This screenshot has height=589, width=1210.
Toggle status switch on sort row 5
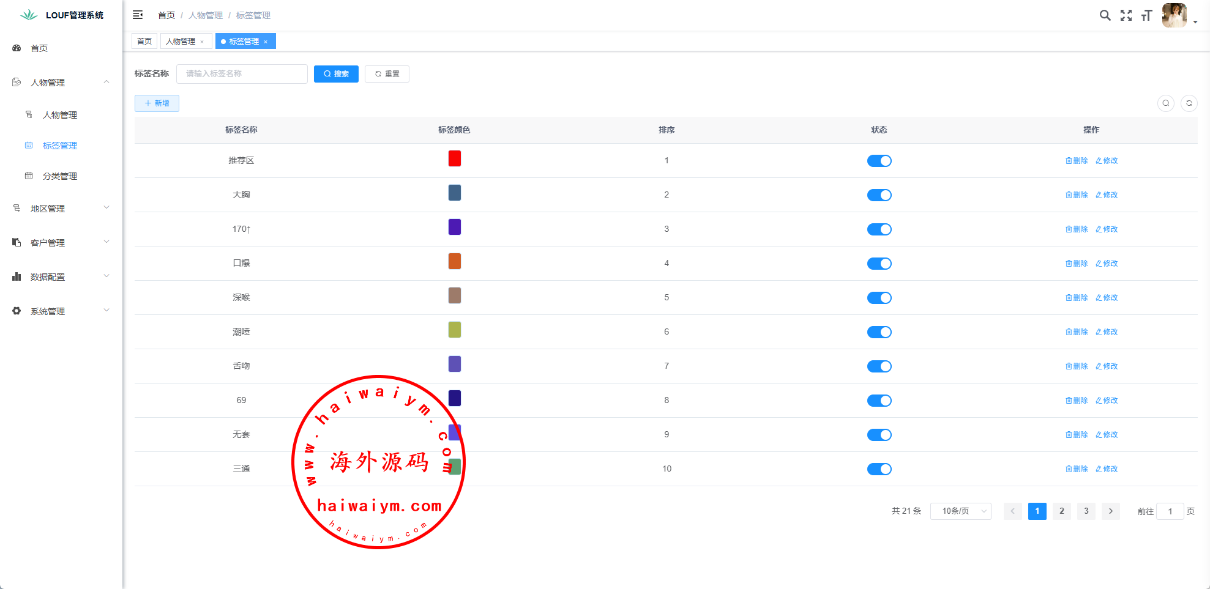tap(879, 298)
